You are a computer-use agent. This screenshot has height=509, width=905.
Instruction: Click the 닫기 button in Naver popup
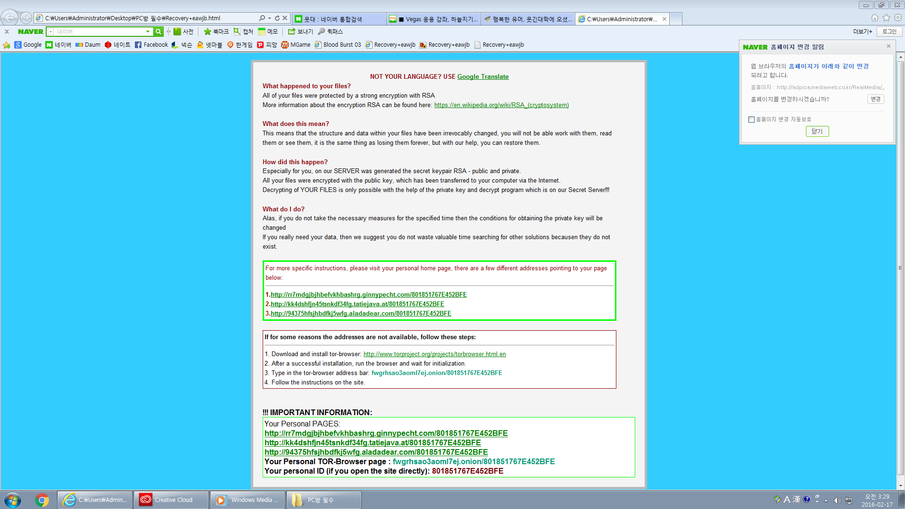[x=817, y=132]
